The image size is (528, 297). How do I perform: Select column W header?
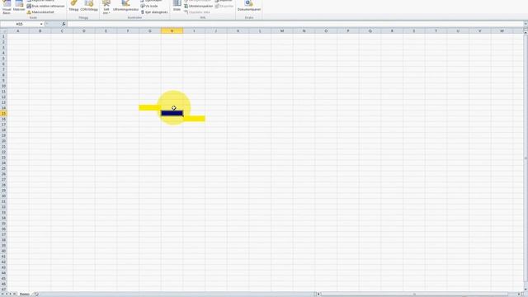(502, 31)
